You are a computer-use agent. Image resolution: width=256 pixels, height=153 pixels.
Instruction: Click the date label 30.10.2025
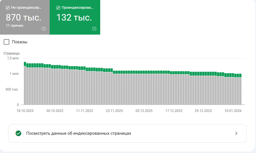tap(55, 111)
